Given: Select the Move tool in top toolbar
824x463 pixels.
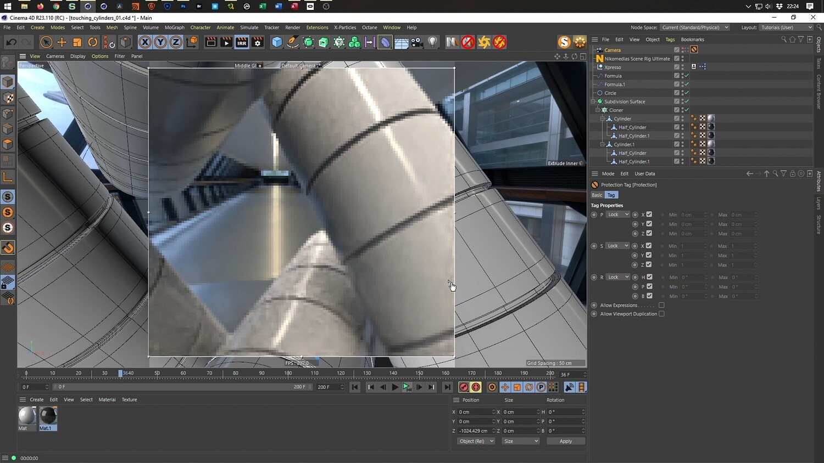Looking at the screenshot, I should pyautogui.click(x=62, y=42).
